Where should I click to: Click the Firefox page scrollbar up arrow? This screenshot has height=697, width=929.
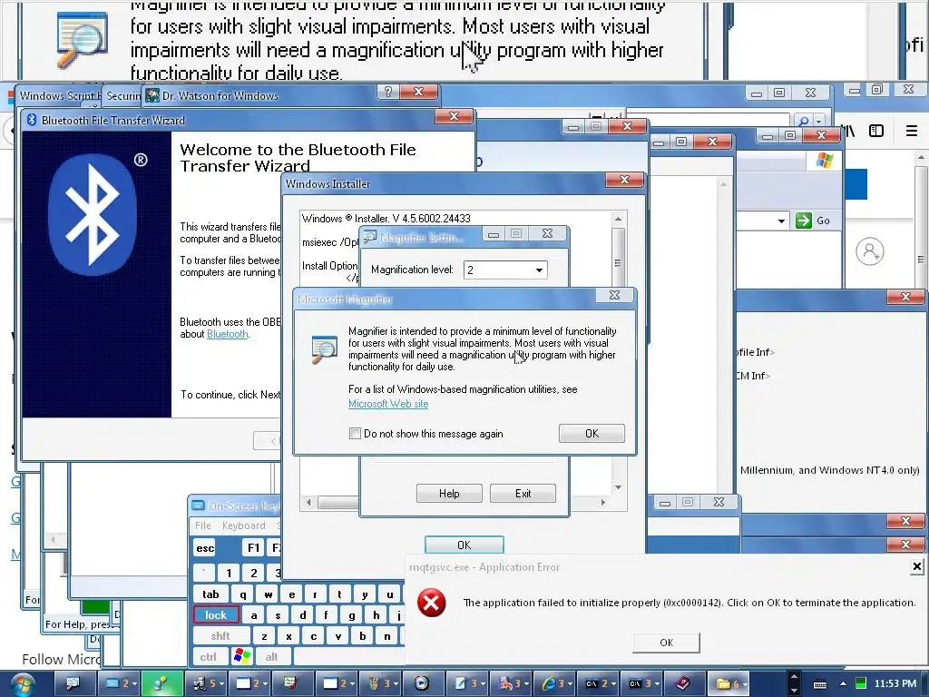921,158
